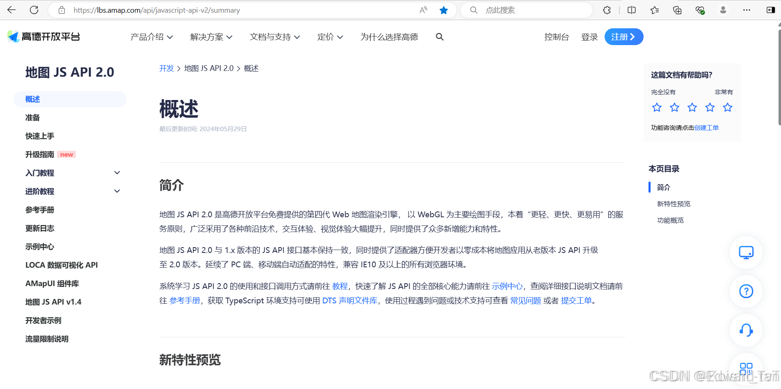
Task: Open the browser profile avatar
Action: pyautogui.click(x=723, y=10)
